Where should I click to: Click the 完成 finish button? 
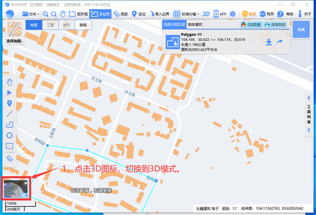click(x=301, y=30)
